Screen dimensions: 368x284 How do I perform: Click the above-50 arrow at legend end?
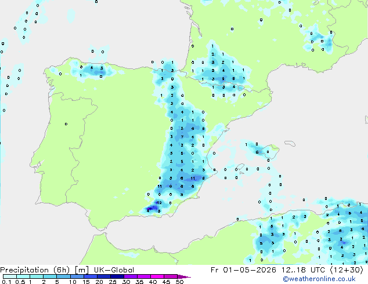pyautogui.click(x=184, y=276)
